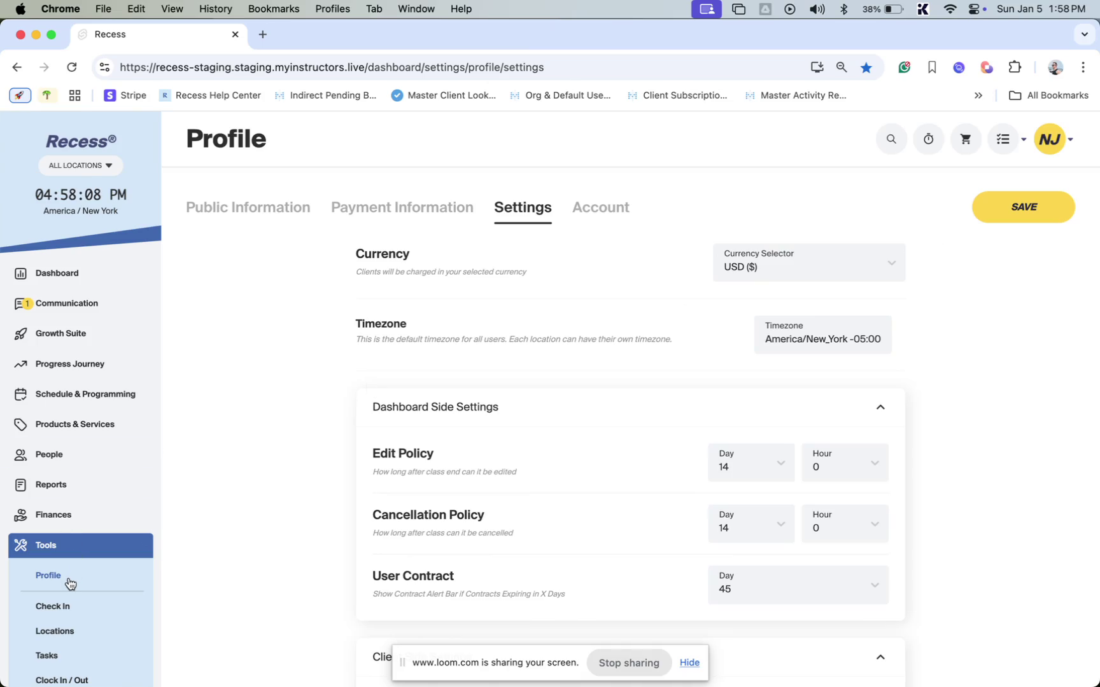The image size is (1100, 687).
Task: Open the Cancellation Policy Hour dropdown
Action: [844, 524]
